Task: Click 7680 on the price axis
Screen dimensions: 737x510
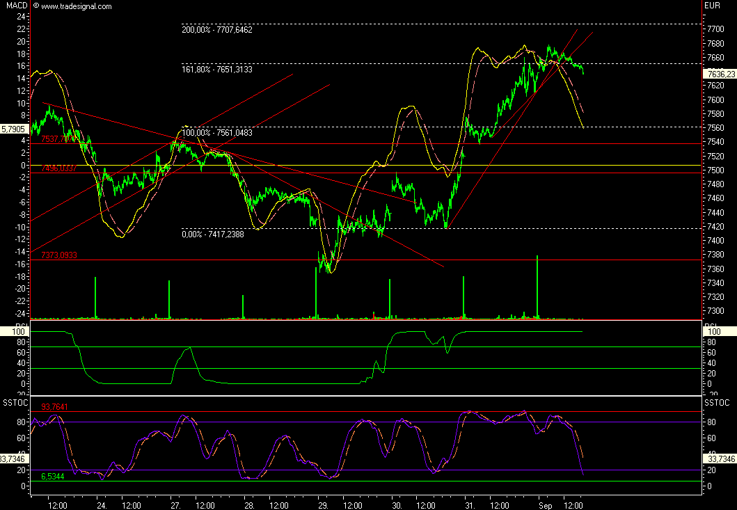Action: tap(715, 44)
